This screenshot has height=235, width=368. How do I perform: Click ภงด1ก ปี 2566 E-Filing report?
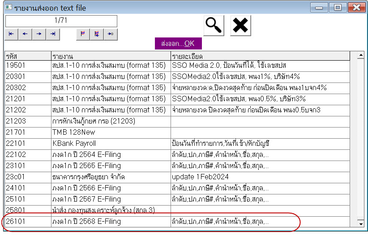point(86,188)
